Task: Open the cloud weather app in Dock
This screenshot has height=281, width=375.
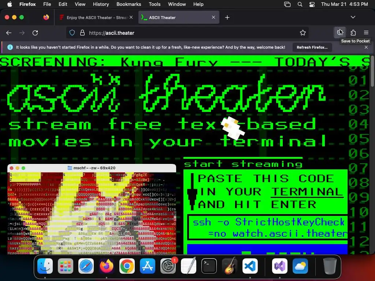Action: point(300,266)
